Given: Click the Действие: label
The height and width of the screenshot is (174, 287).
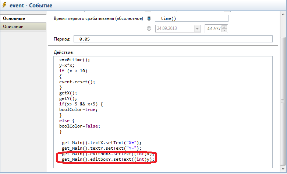Looking at the screenshot, I should coord(64,52).
